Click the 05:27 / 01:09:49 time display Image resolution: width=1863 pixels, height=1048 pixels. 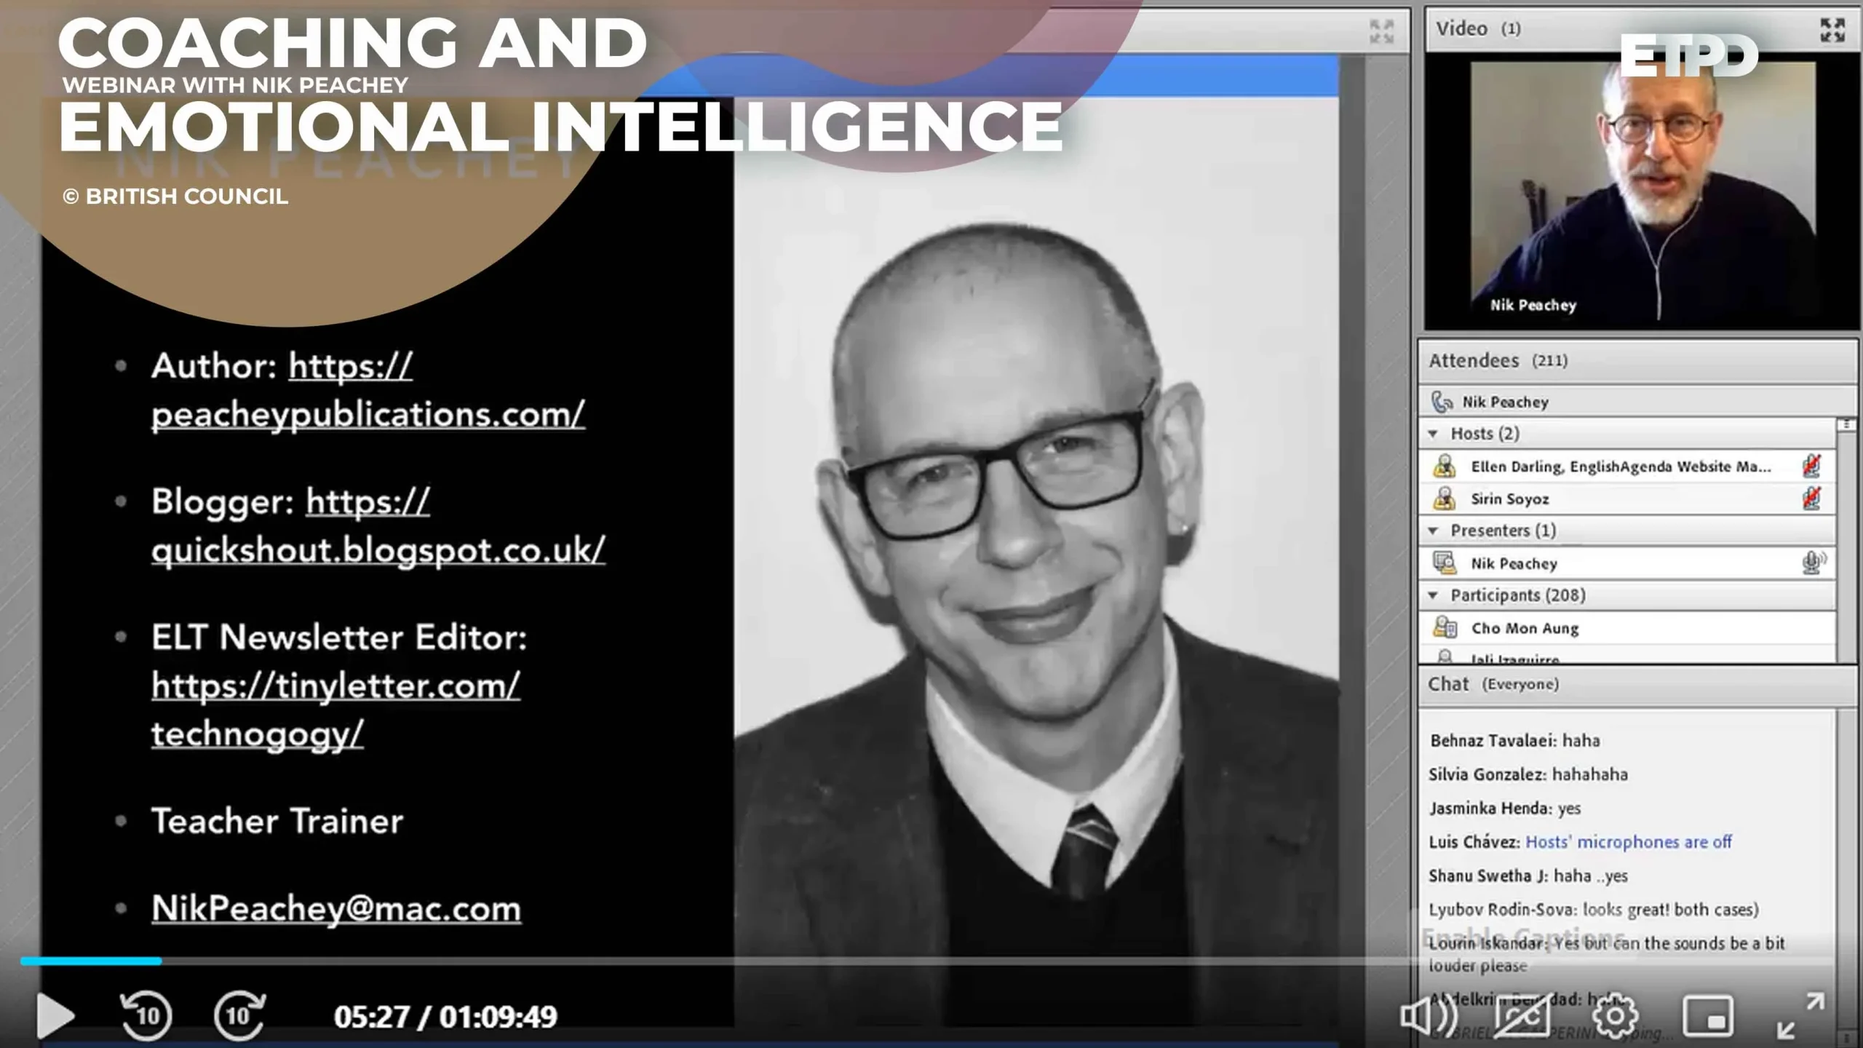click(445, 1017)
